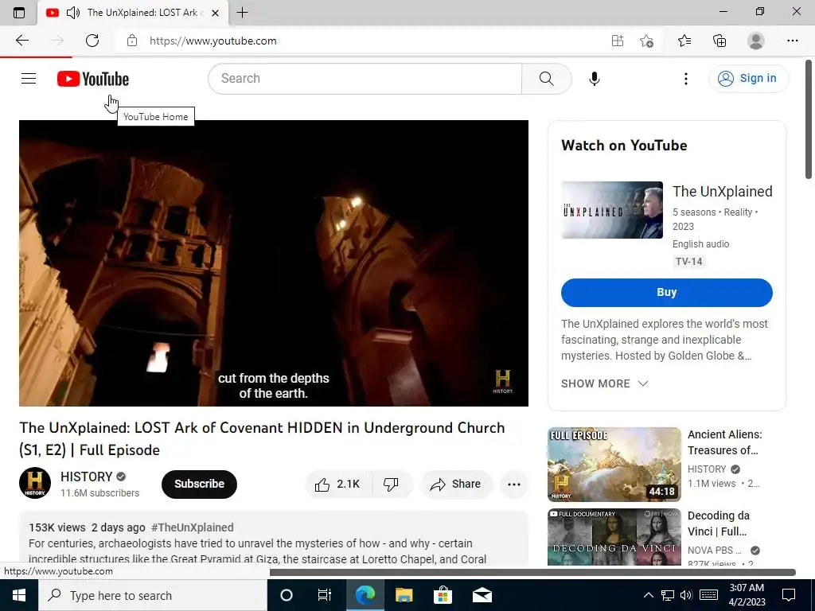Image resolution: width=815 pixels, height=611 pixels.
Task: Open Ancient Aliens: Treasures of… title
Action: [x=724, y=442]
